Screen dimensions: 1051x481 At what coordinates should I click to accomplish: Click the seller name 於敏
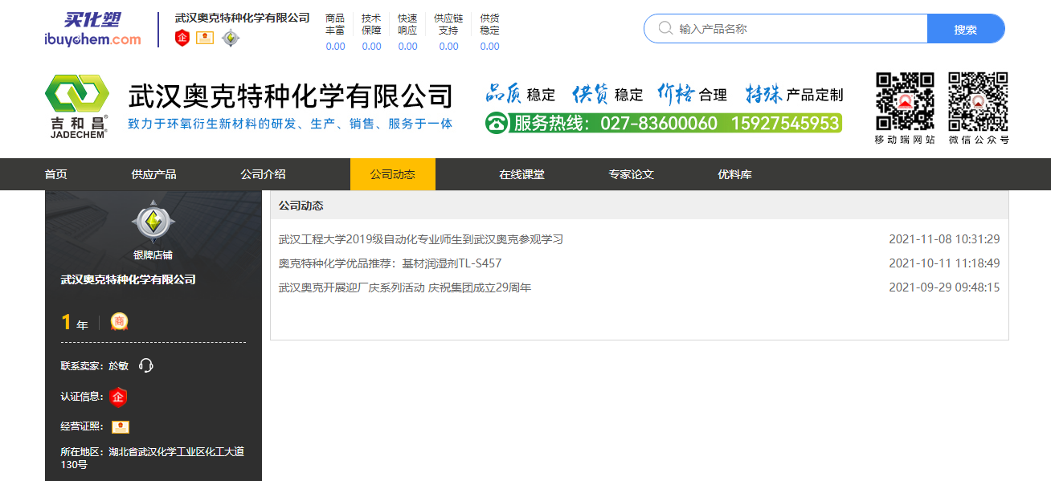pyautogui.click(x=119, y=365)
